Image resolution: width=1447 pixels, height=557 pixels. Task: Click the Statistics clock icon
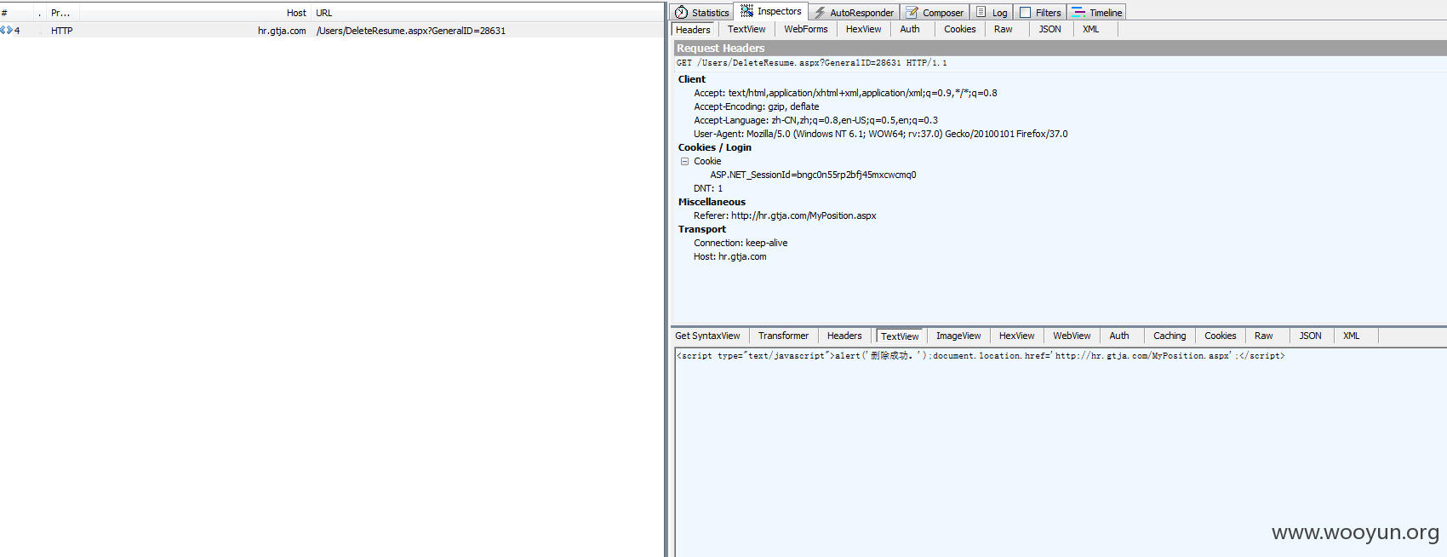click(x=681, y=12)
